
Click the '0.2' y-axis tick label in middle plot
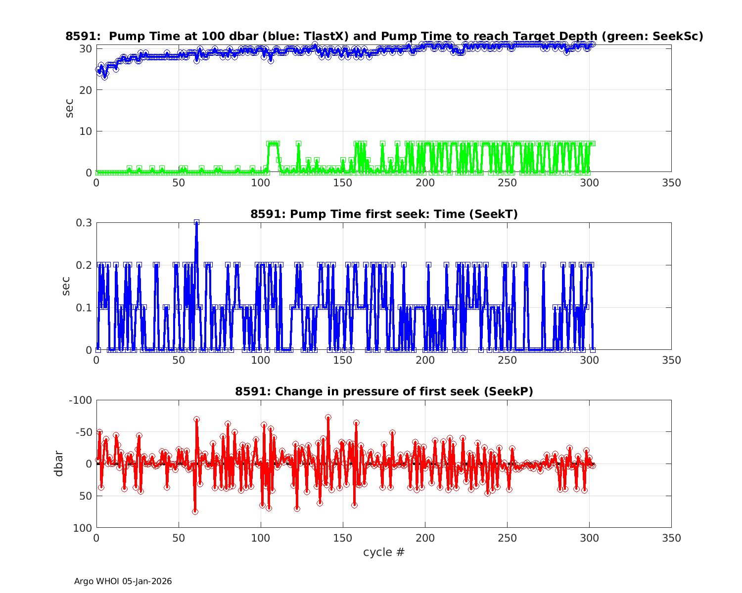click(x=83, y=265)
